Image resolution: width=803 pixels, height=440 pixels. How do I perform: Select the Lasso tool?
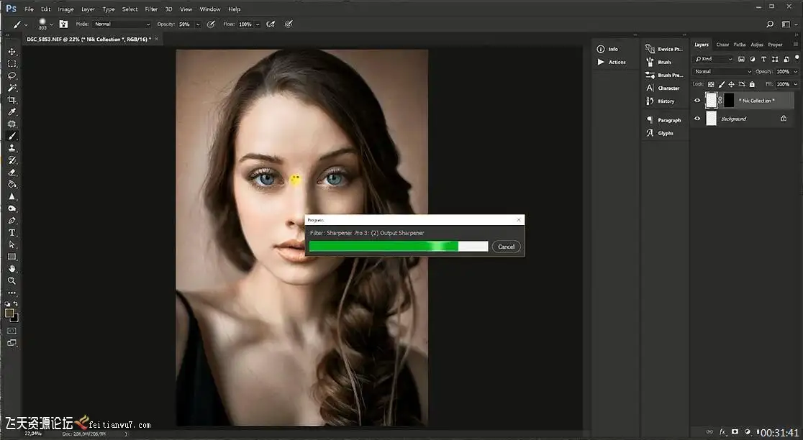click(x=12, y=75)
